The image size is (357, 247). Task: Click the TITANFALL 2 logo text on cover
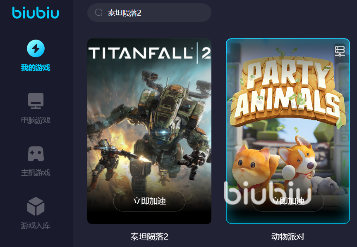150,53
